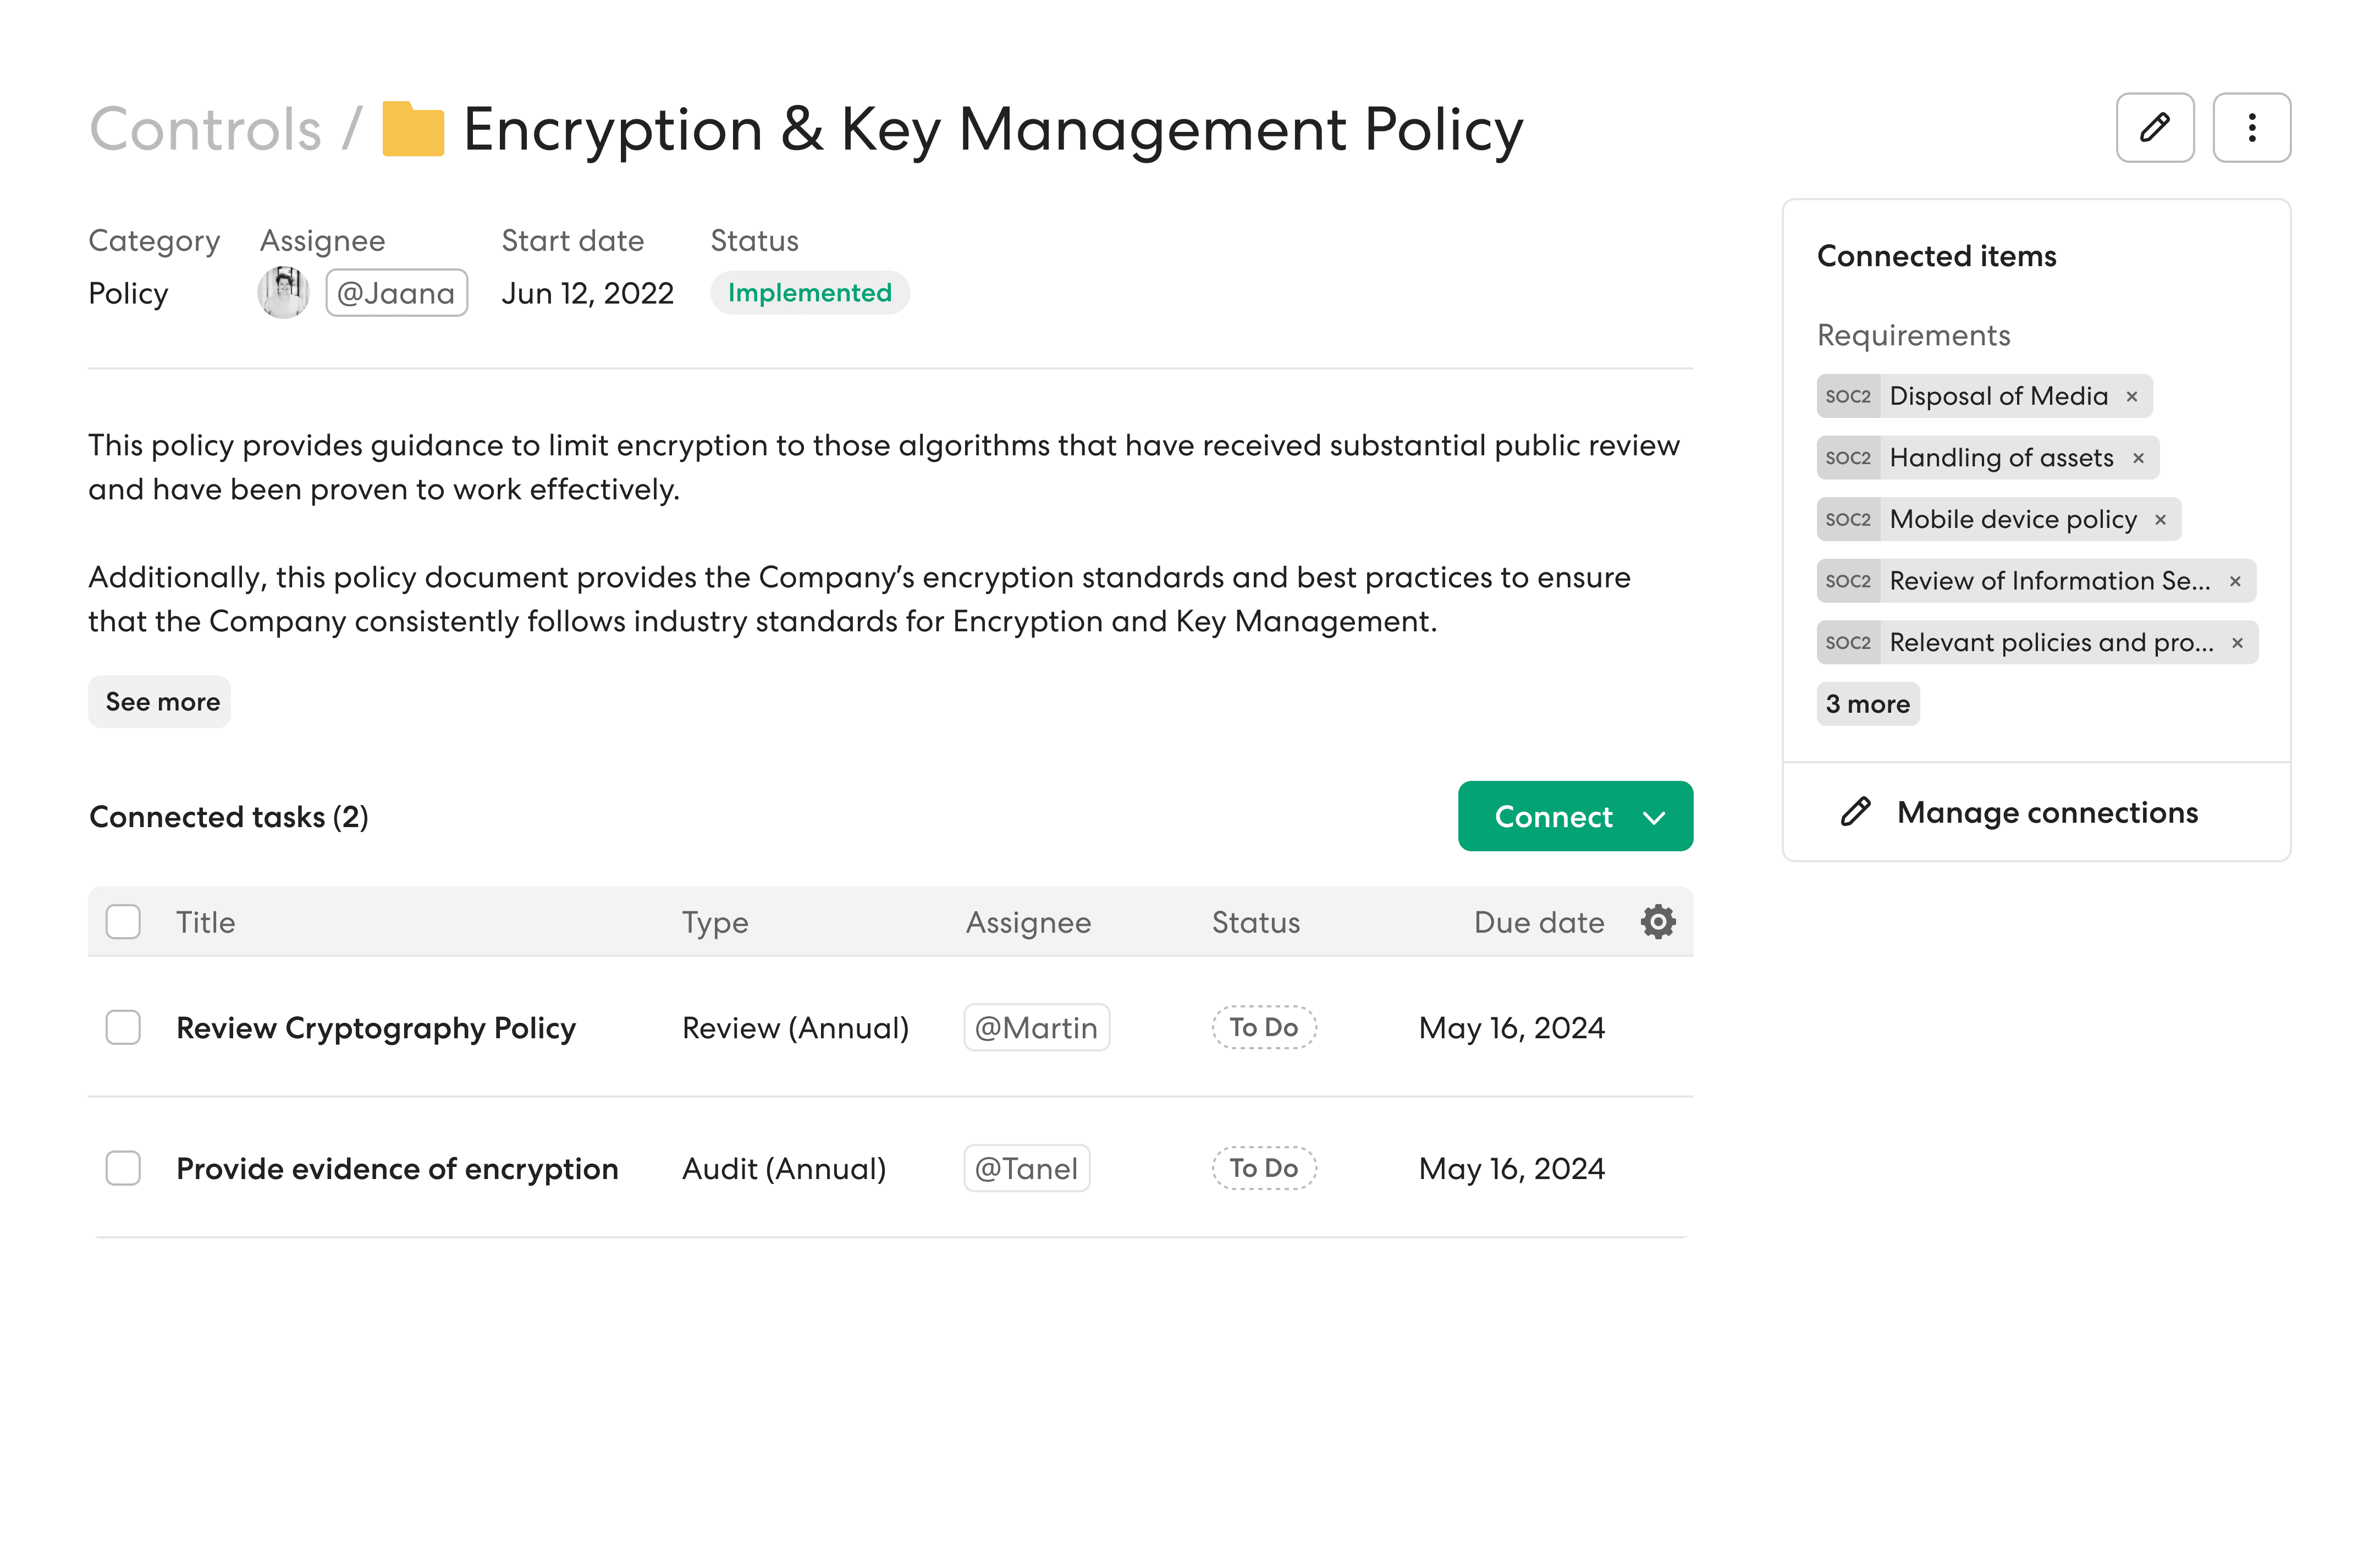Check Provide evidence of encryption checkbox

(123, 1168)
